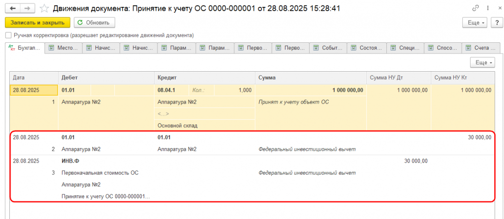This screenshot has height=219, width=504.
Task: Open the vertical dots menu at top right
Action: pos(488,9)
